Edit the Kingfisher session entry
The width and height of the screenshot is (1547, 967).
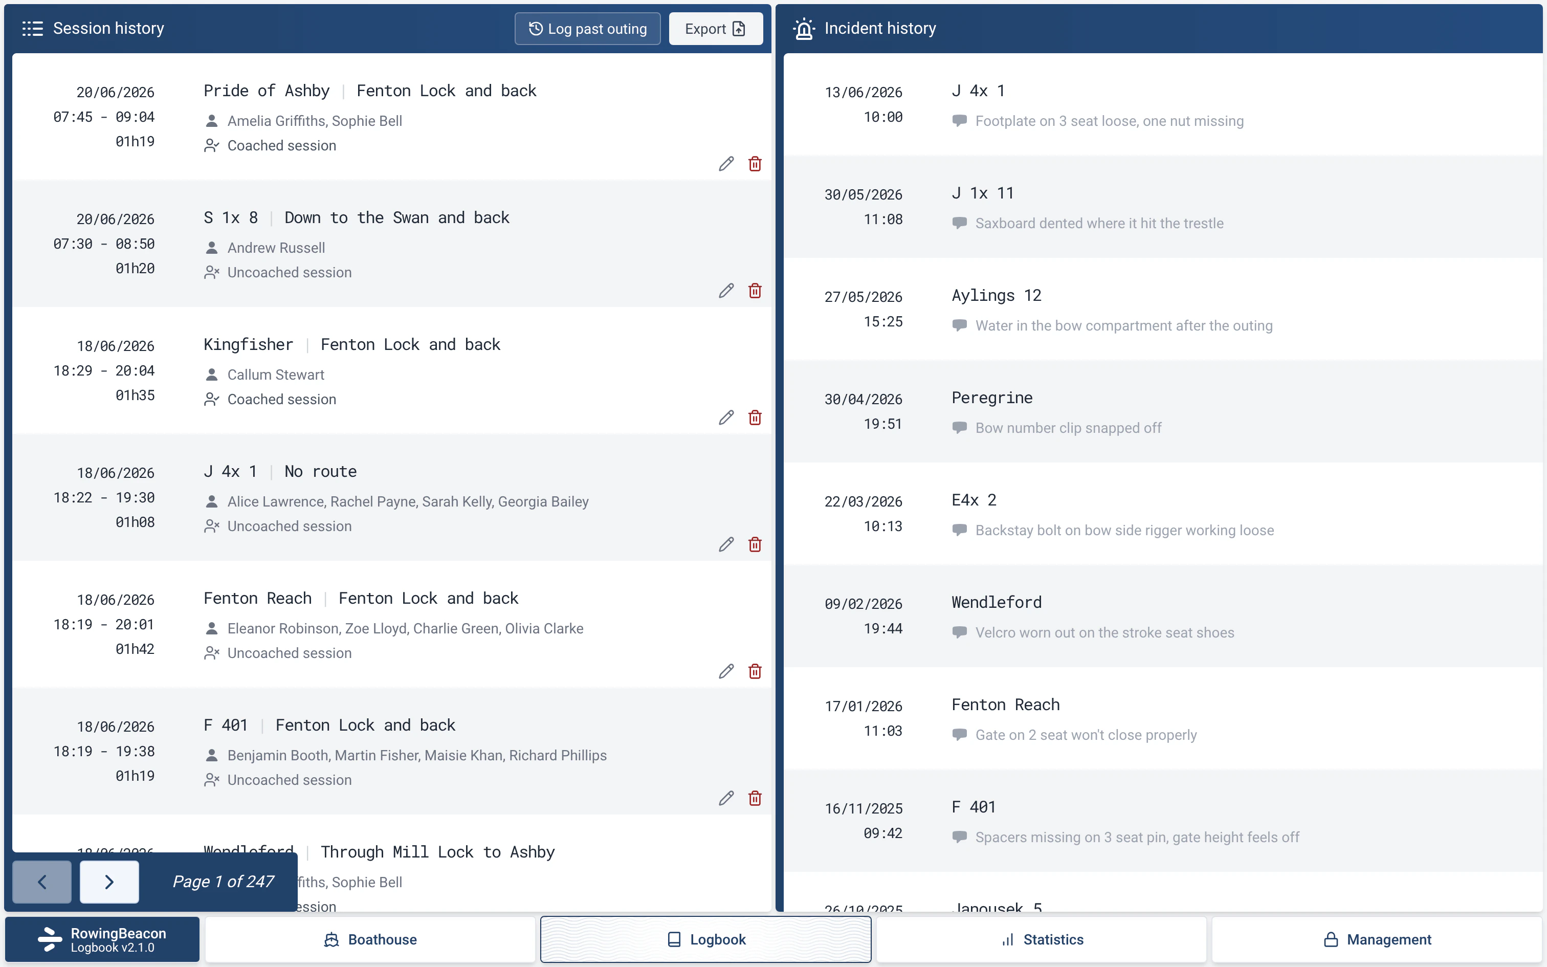[x=726, y=417]
